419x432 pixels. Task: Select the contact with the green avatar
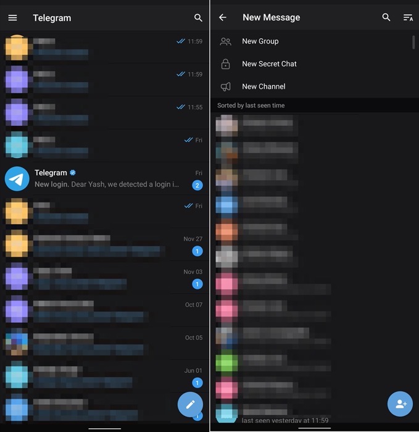coord(315,363)
